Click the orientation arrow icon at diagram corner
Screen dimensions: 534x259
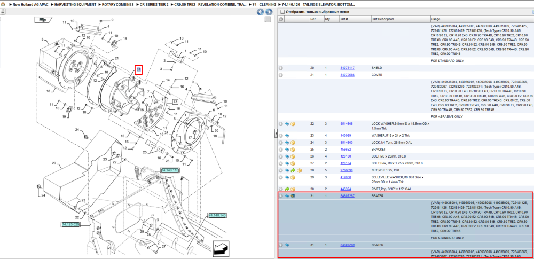tap(221, 248)
